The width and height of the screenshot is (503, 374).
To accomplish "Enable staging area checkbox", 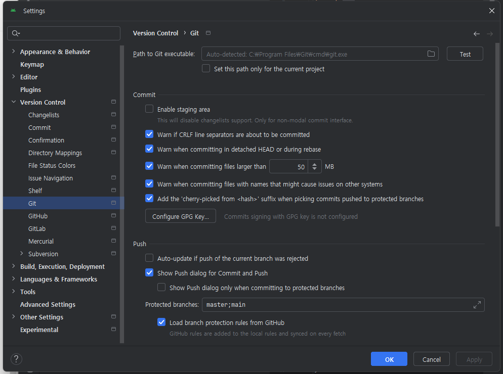I will coord(149,109).
